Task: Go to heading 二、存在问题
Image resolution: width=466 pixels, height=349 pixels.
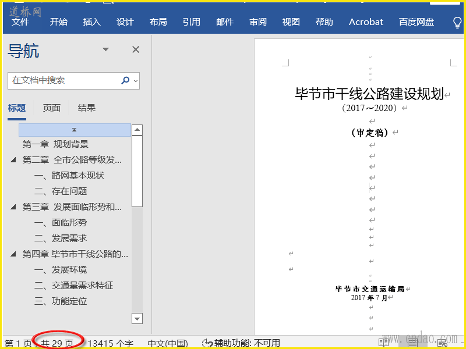Action: pos(61,191)
